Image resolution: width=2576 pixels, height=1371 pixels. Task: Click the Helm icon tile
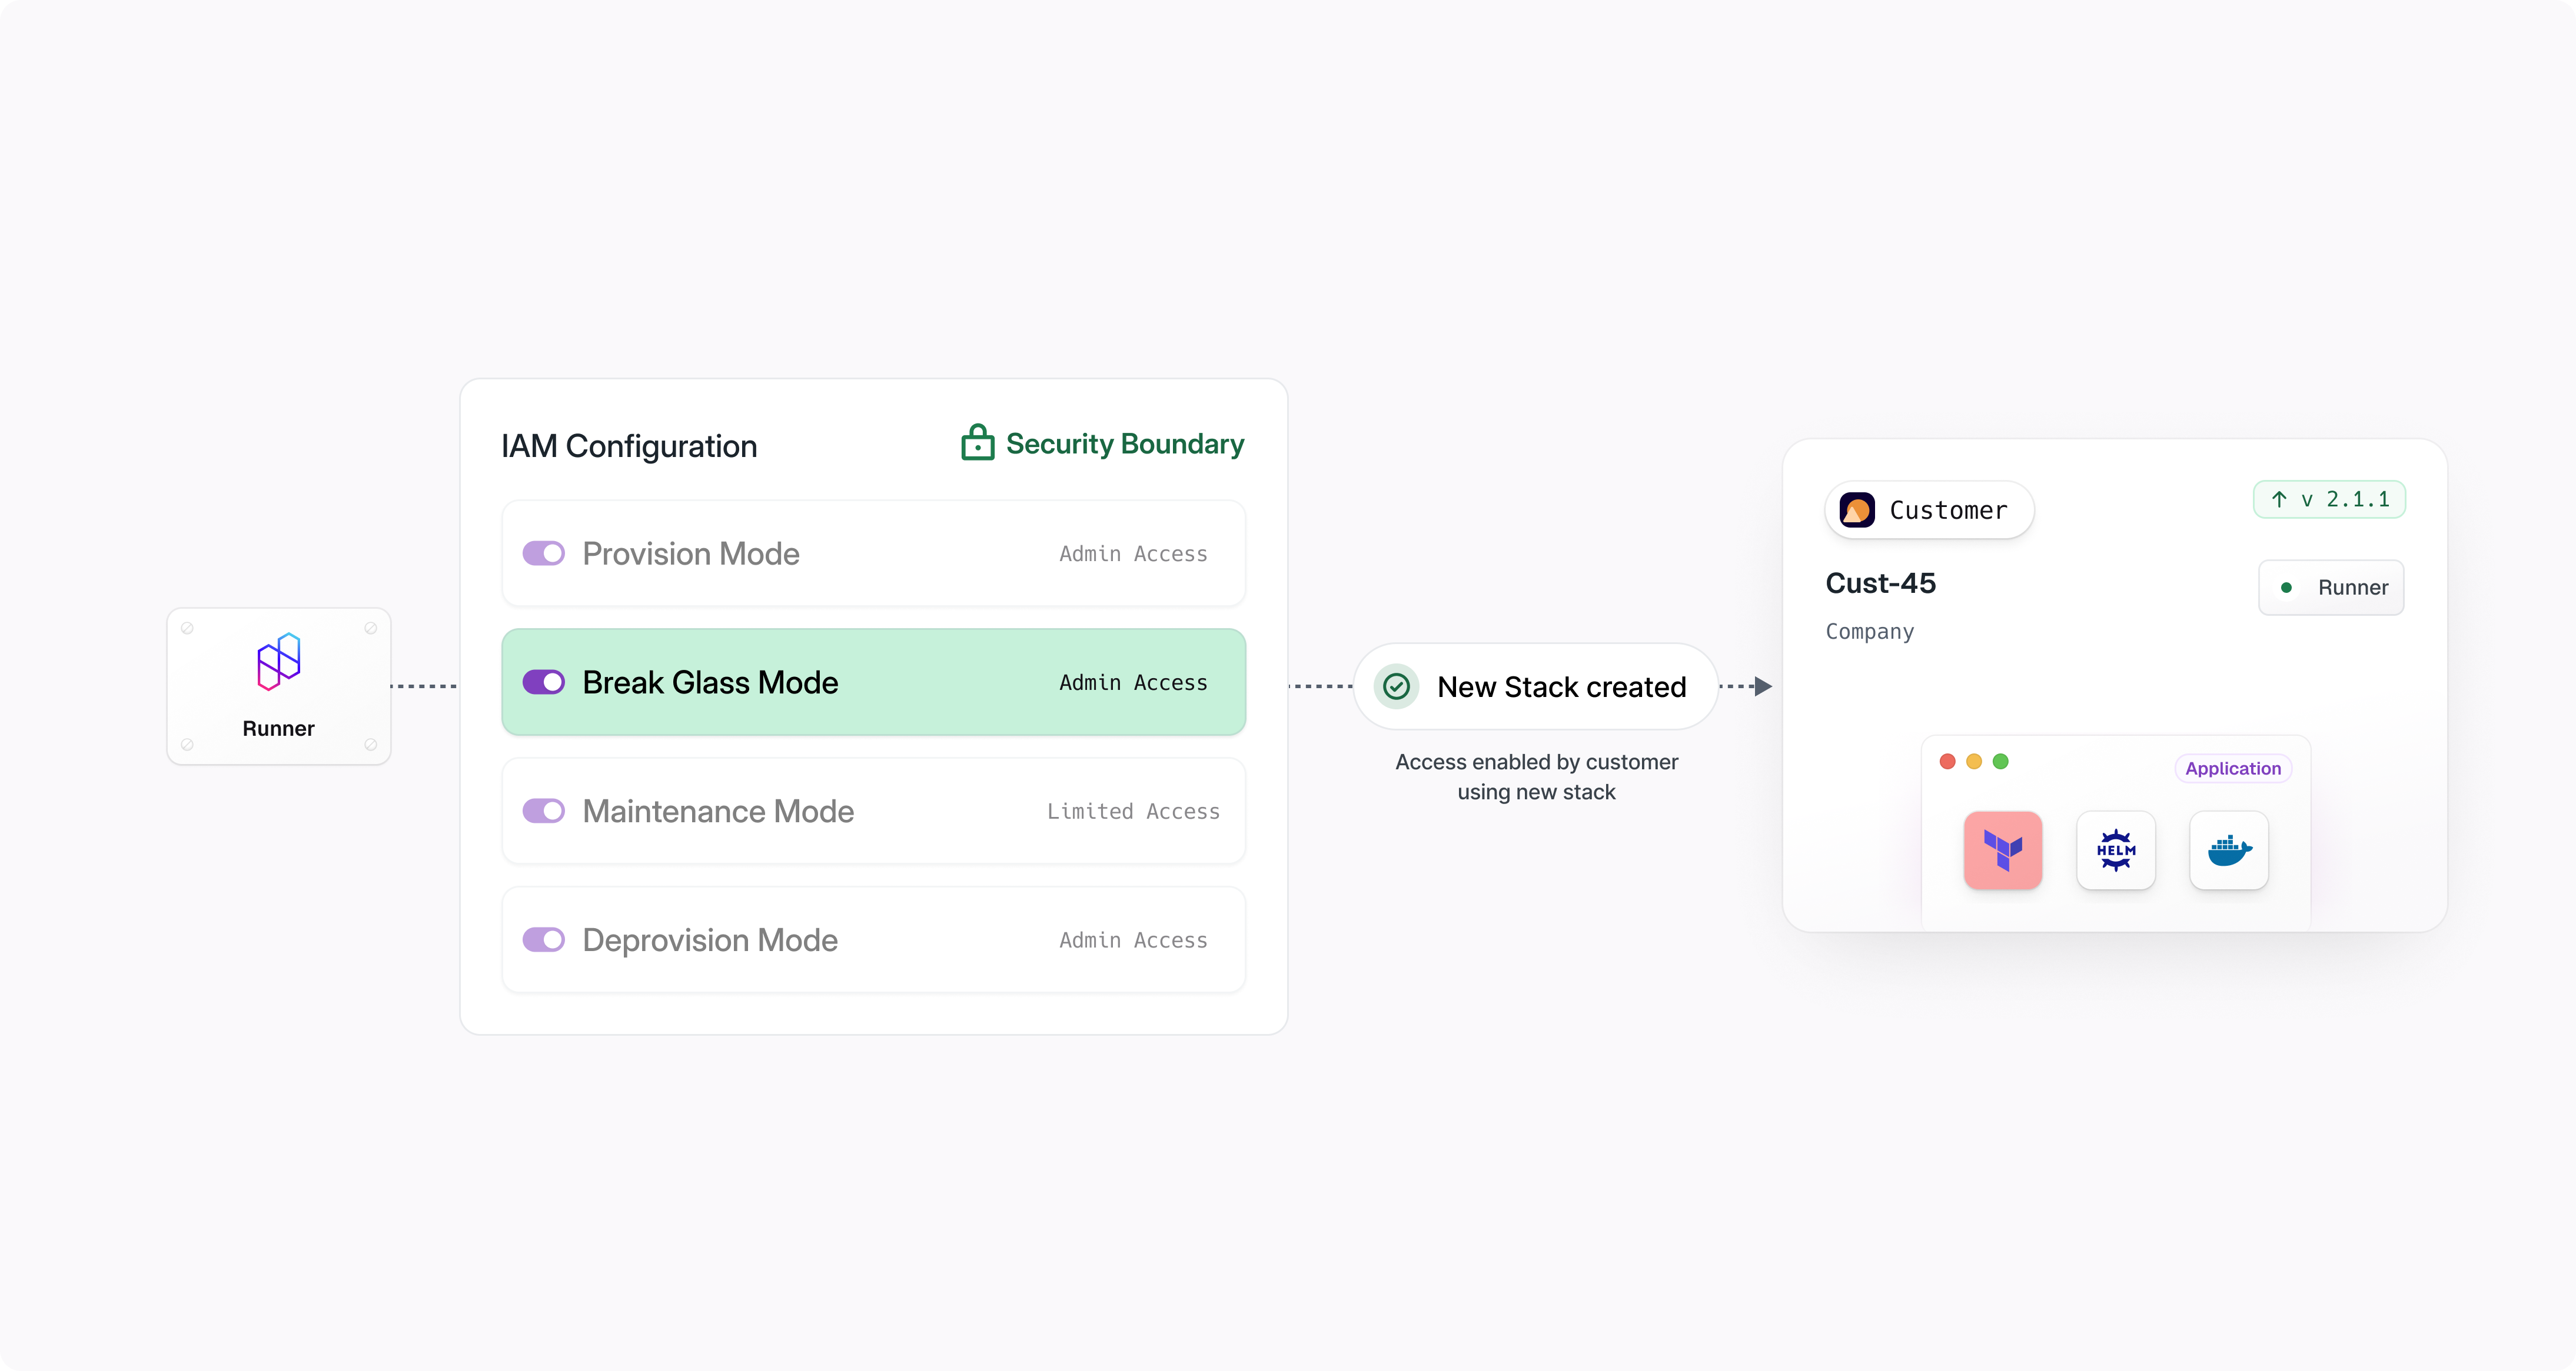[2115, 850]
